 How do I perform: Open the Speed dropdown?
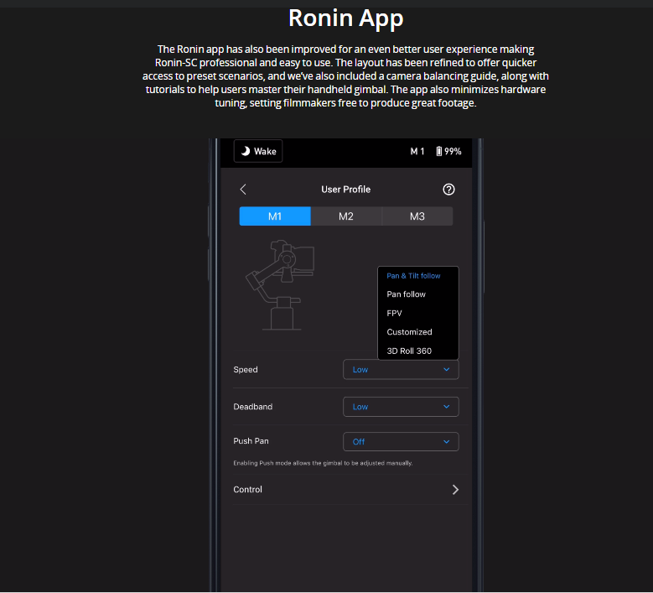tap(401, 370)
